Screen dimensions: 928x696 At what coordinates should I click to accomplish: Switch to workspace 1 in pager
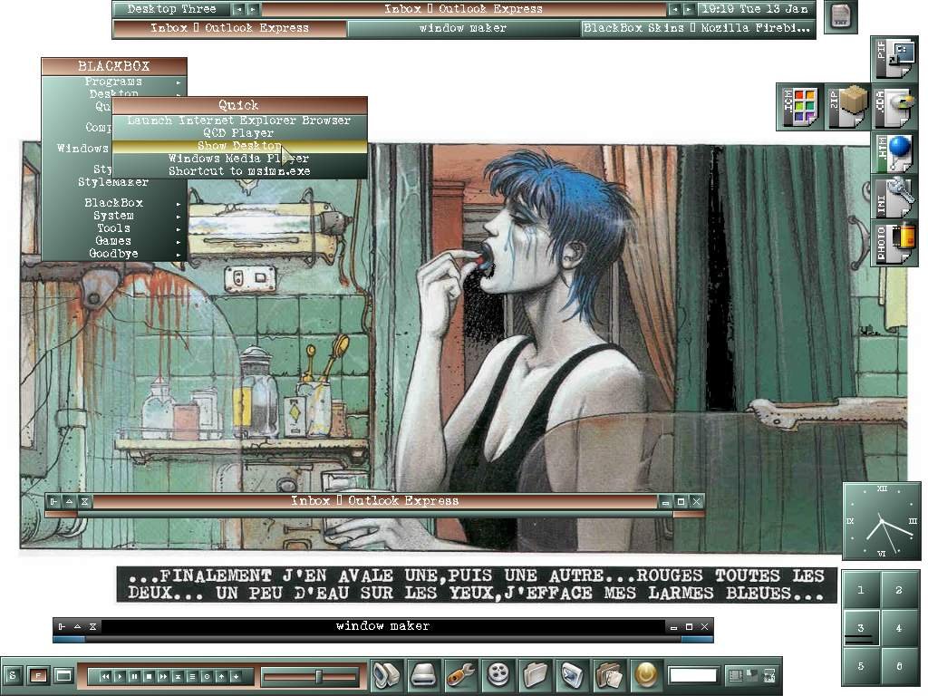(861, 590)
